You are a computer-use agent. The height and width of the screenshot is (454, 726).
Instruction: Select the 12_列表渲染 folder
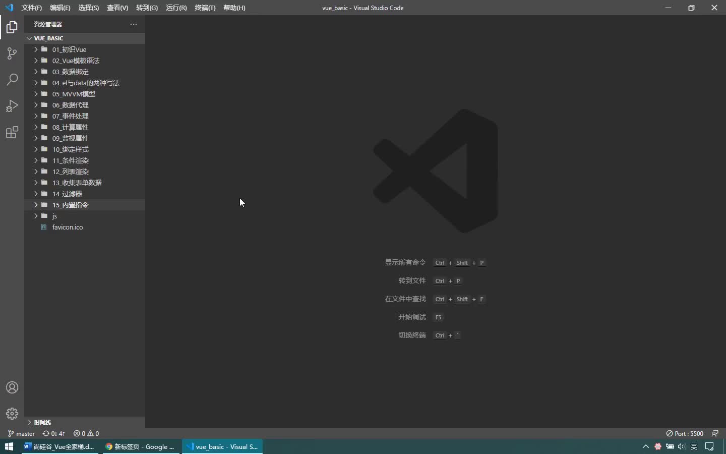pos(85,172)
